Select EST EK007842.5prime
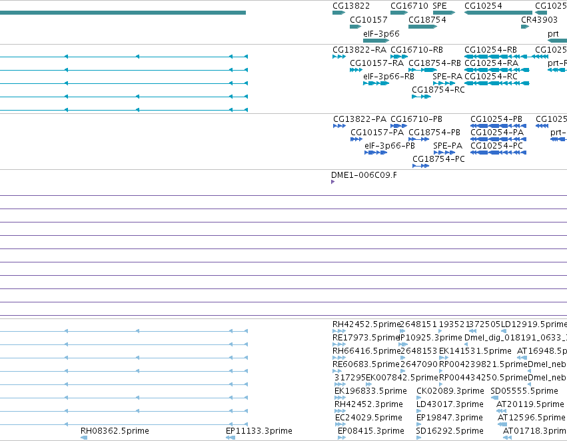The width and height of the screenshot is (567, 441). pos(402,378)
